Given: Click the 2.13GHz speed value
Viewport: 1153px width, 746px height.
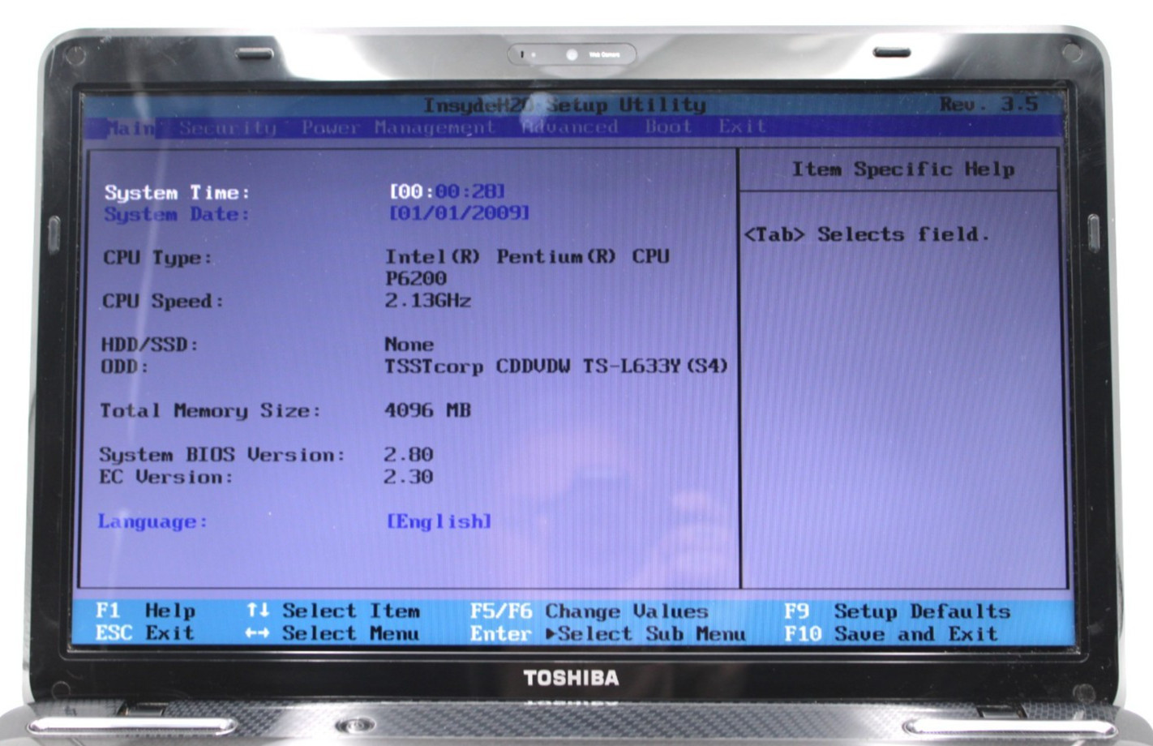Looking at the screenshot, I should click(x=427, y=300).
